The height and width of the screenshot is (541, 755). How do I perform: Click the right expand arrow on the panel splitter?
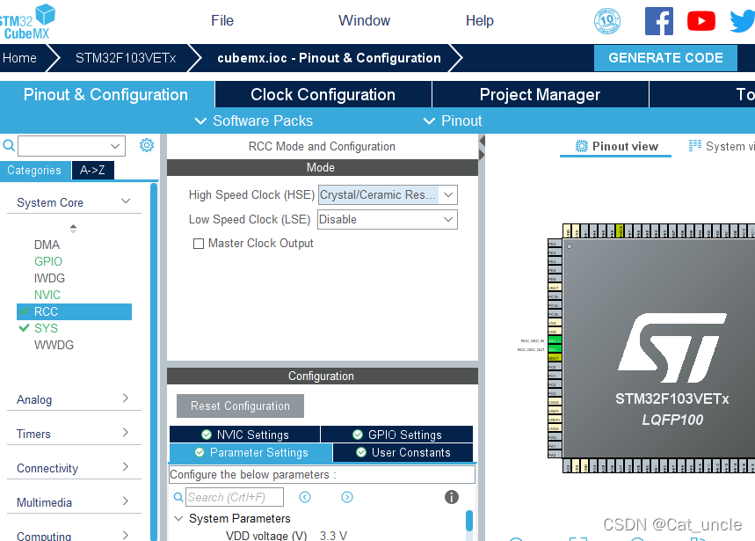click(482, 155)
